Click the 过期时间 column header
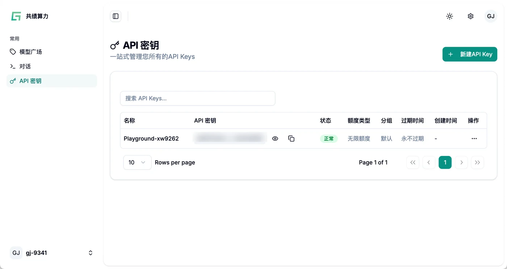 [x=412, y=121]
